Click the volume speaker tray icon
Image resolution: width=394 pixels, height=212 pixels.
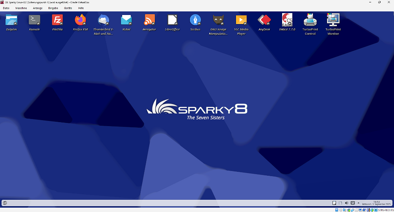(x=346, y=203)
